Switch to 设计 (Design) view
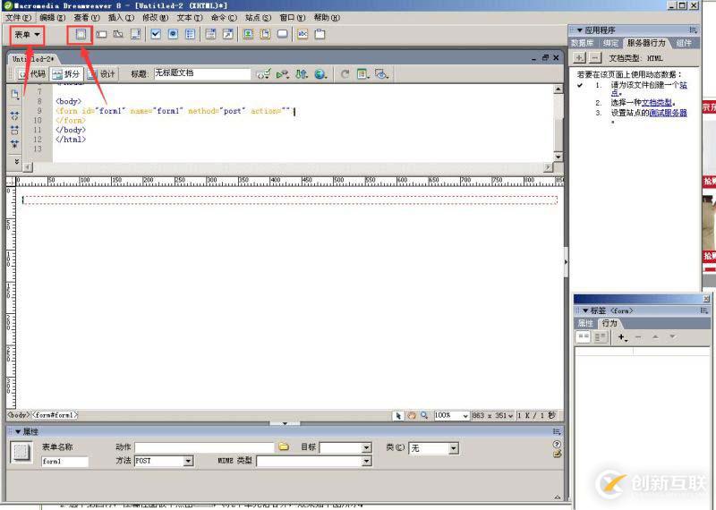This screenshot has height=510, width=716. click(x=101, y=74)
